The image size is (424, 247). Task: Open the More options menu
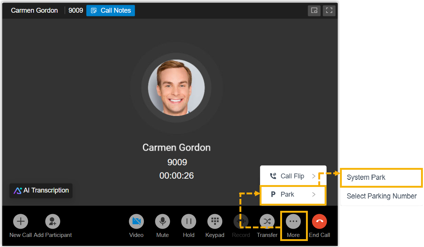(293, 222)
